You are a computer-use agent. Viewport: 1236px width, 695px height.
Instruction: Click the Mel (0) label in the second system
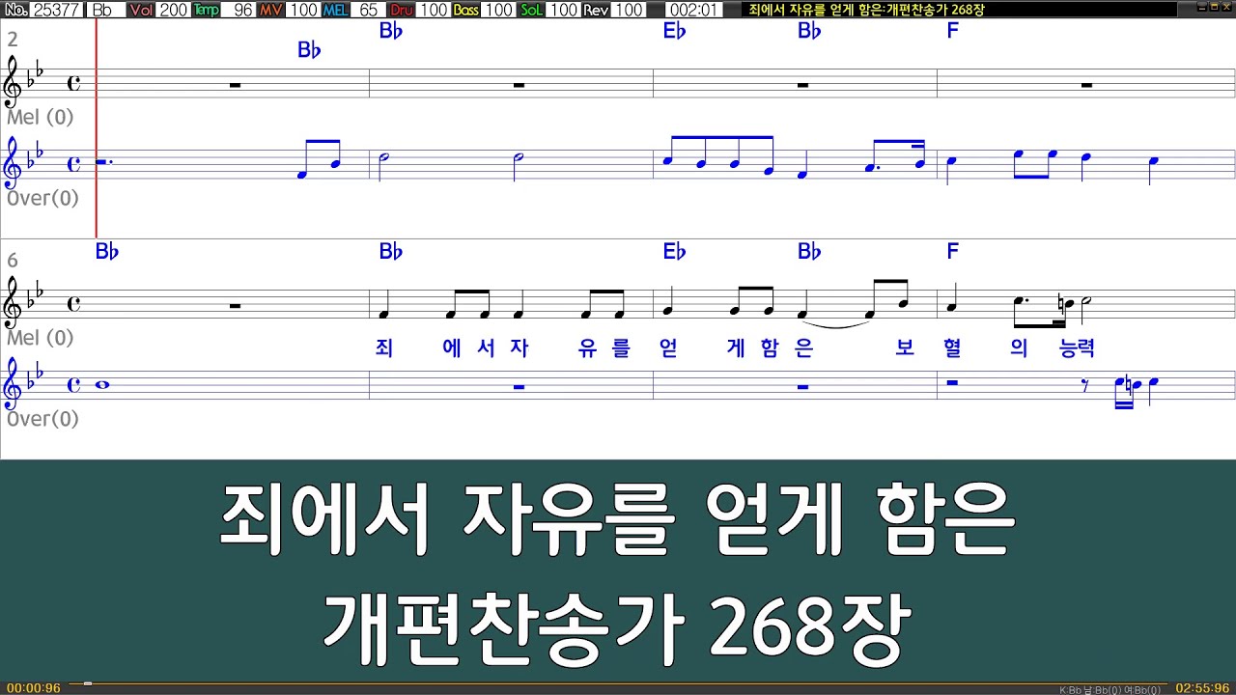40,338
